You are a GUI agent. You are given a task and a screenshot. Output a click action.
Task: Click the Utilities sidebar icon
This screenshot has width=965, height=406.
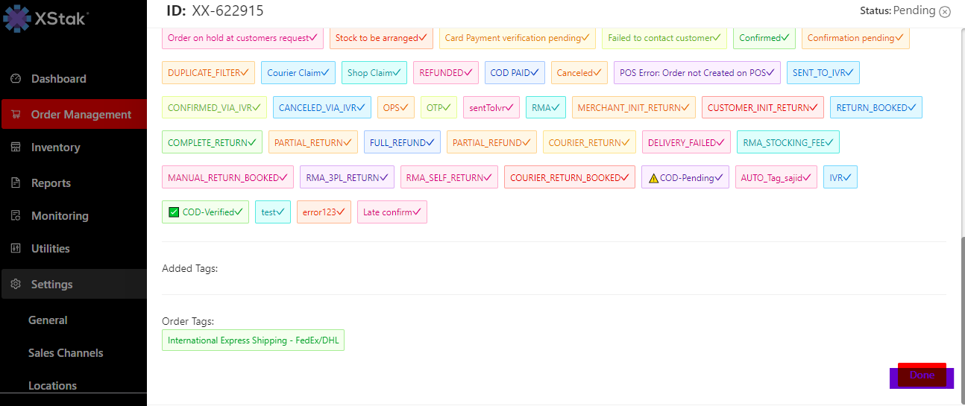(15, 249)
